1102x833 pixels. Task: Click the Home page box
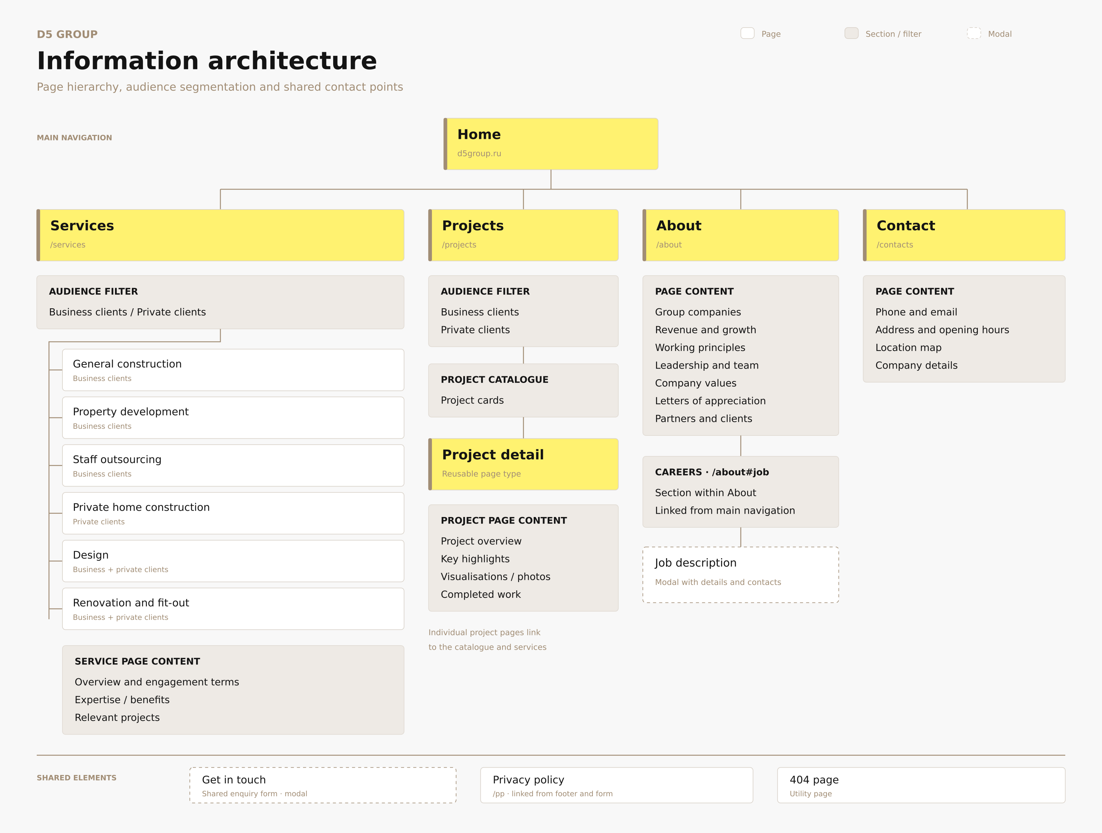[551, 144]
